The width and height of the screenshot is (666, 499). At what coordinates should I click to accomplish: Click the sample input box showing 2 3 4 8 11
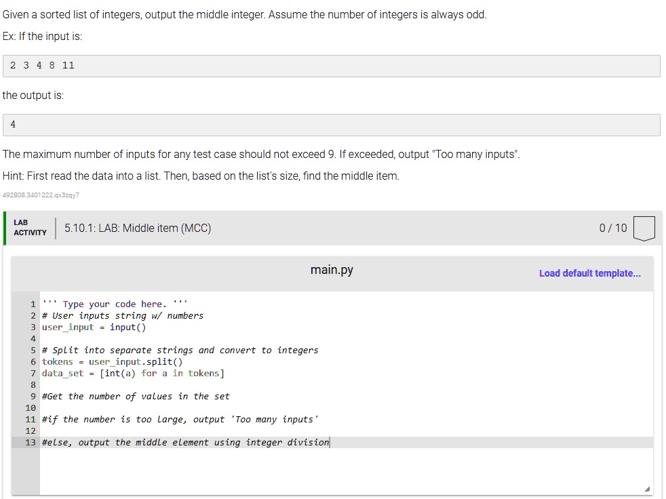[331, 66]
